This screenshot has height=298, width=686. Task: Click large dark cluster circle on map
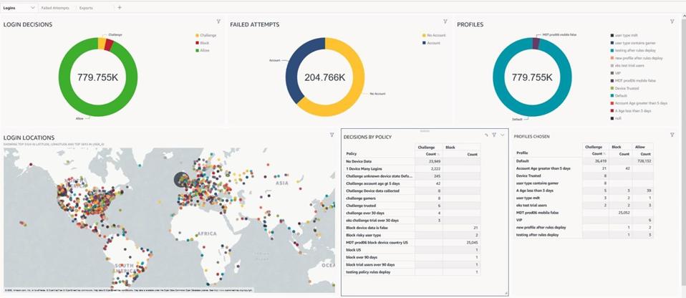(183, 182)
